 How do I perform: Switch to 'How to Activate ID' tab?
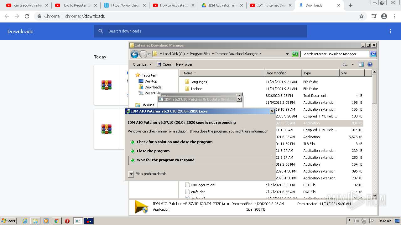point(174,5)
